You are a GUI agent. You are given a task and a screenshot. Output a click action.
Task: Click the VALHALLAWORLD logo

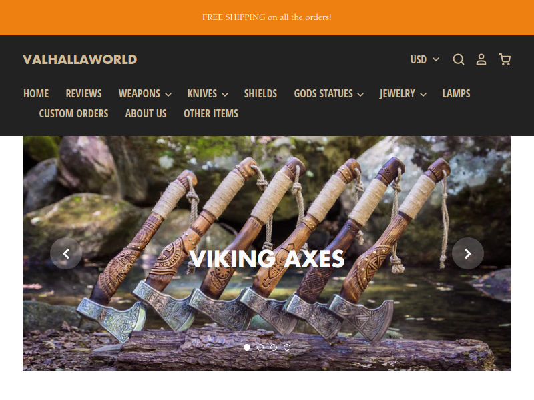tap(79, 59)
